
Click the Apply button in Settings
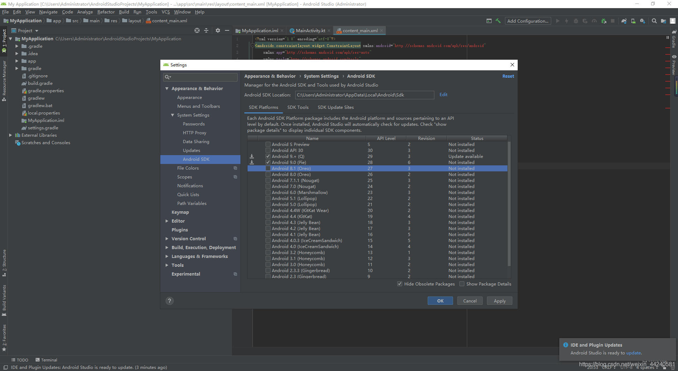tap(499, 301)
